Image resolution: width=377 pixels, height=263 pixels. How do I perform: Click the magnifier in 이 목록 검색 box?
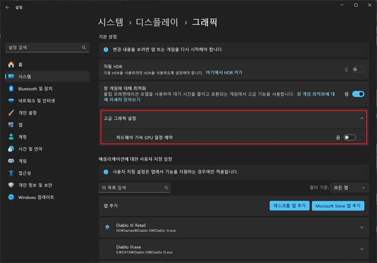(x=166, y=188)
